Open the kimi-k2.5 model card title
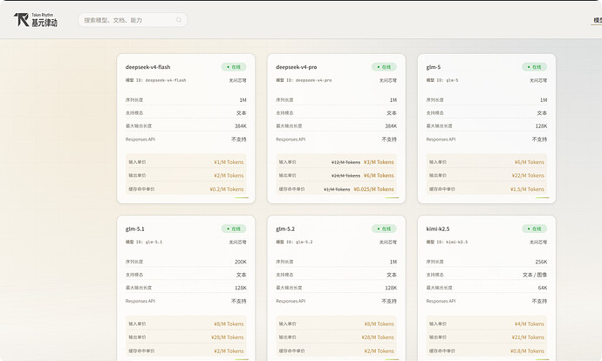Screen dimensions: 602x361 (438, 228)
